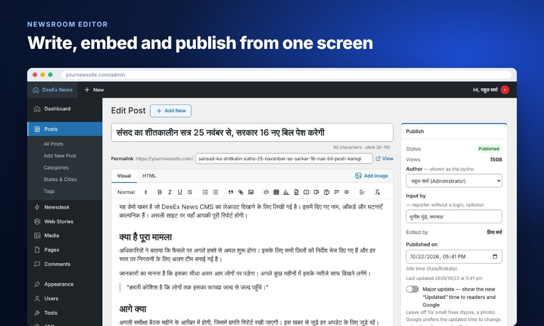Switch to the HTML editor tab

pos(149,176)
